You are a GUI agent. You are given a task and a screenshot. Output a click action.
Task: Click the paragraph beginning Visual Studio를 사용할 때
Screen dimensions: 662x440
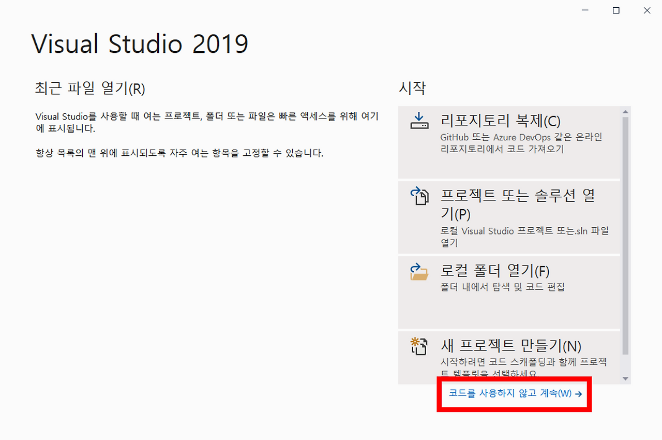207,122
